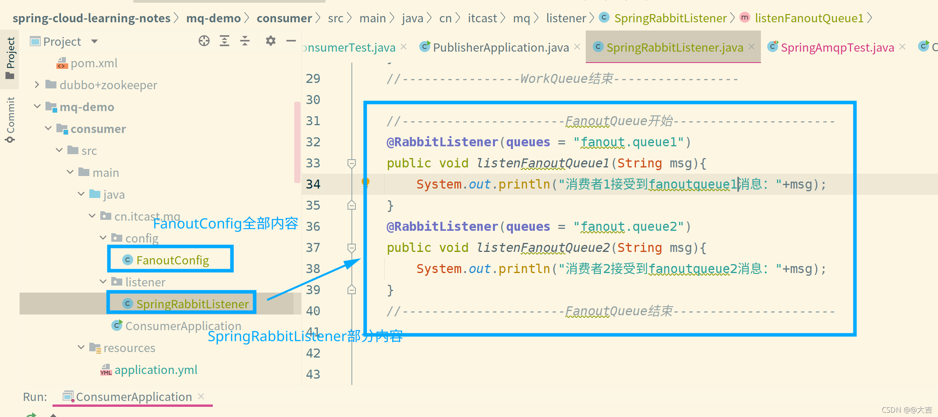Viewport: 938px width, 417px height.
Task: Close the SpringAmqpTest.java tab
Action: 902,47
